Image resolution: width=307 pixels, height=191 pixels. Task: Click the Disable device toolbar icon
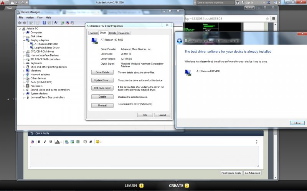tap(72, 23)
